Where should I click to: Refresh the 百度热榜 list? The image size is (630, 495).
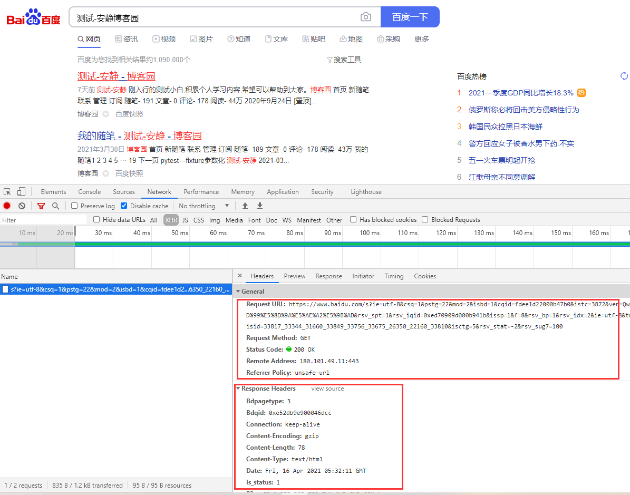click(x=624, y=76)
